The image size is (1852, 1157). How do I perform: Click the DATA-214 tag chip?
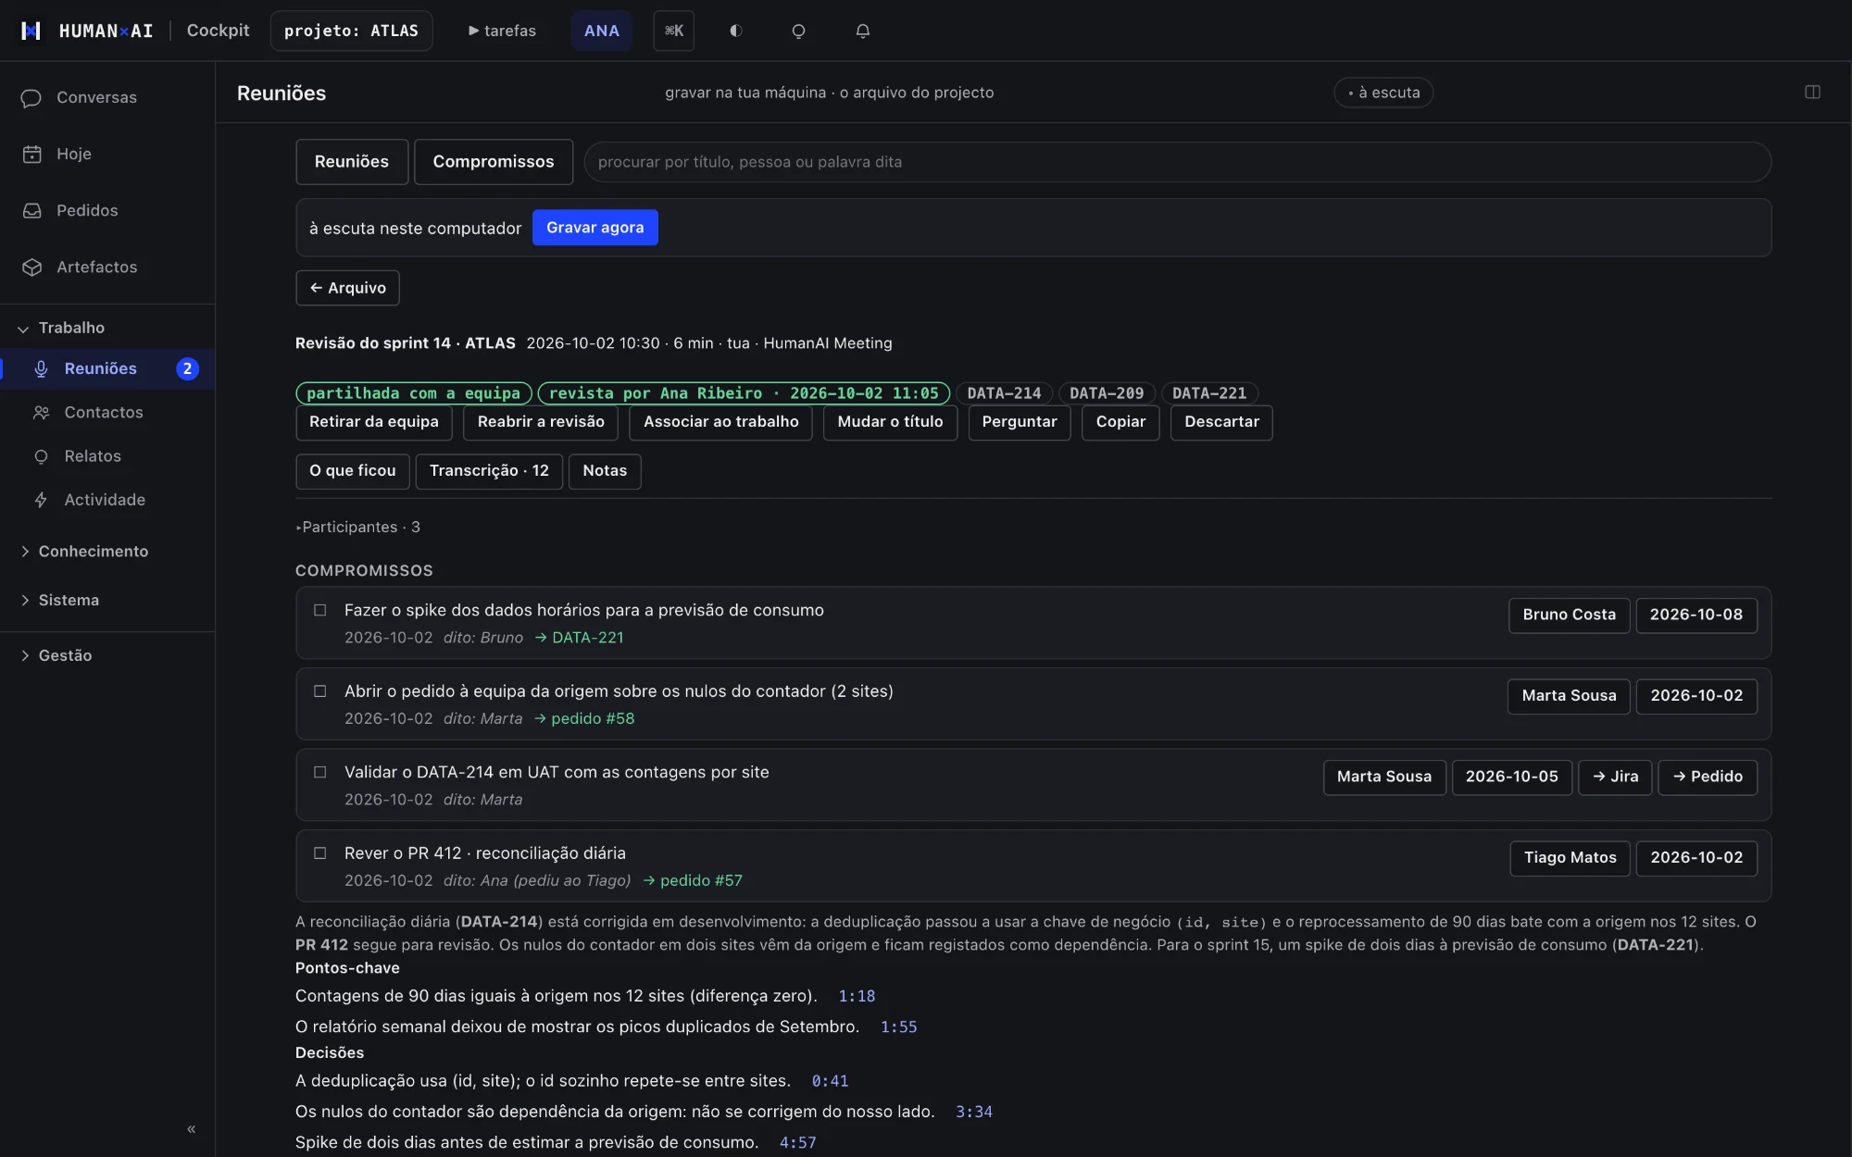pos(1004,393)
